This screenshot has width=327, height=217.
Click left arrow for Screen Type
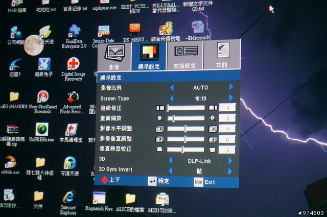coord(172,98)
